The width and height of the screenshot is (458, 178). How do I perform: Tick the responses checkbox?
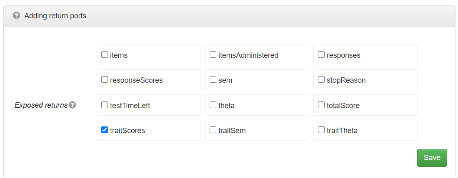(x=321, y=54)
